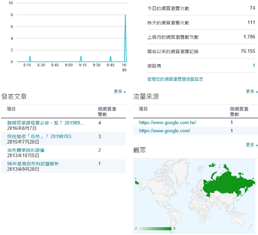
Task: Click the green color legend bar under map
Action: [x=155, y=229]
